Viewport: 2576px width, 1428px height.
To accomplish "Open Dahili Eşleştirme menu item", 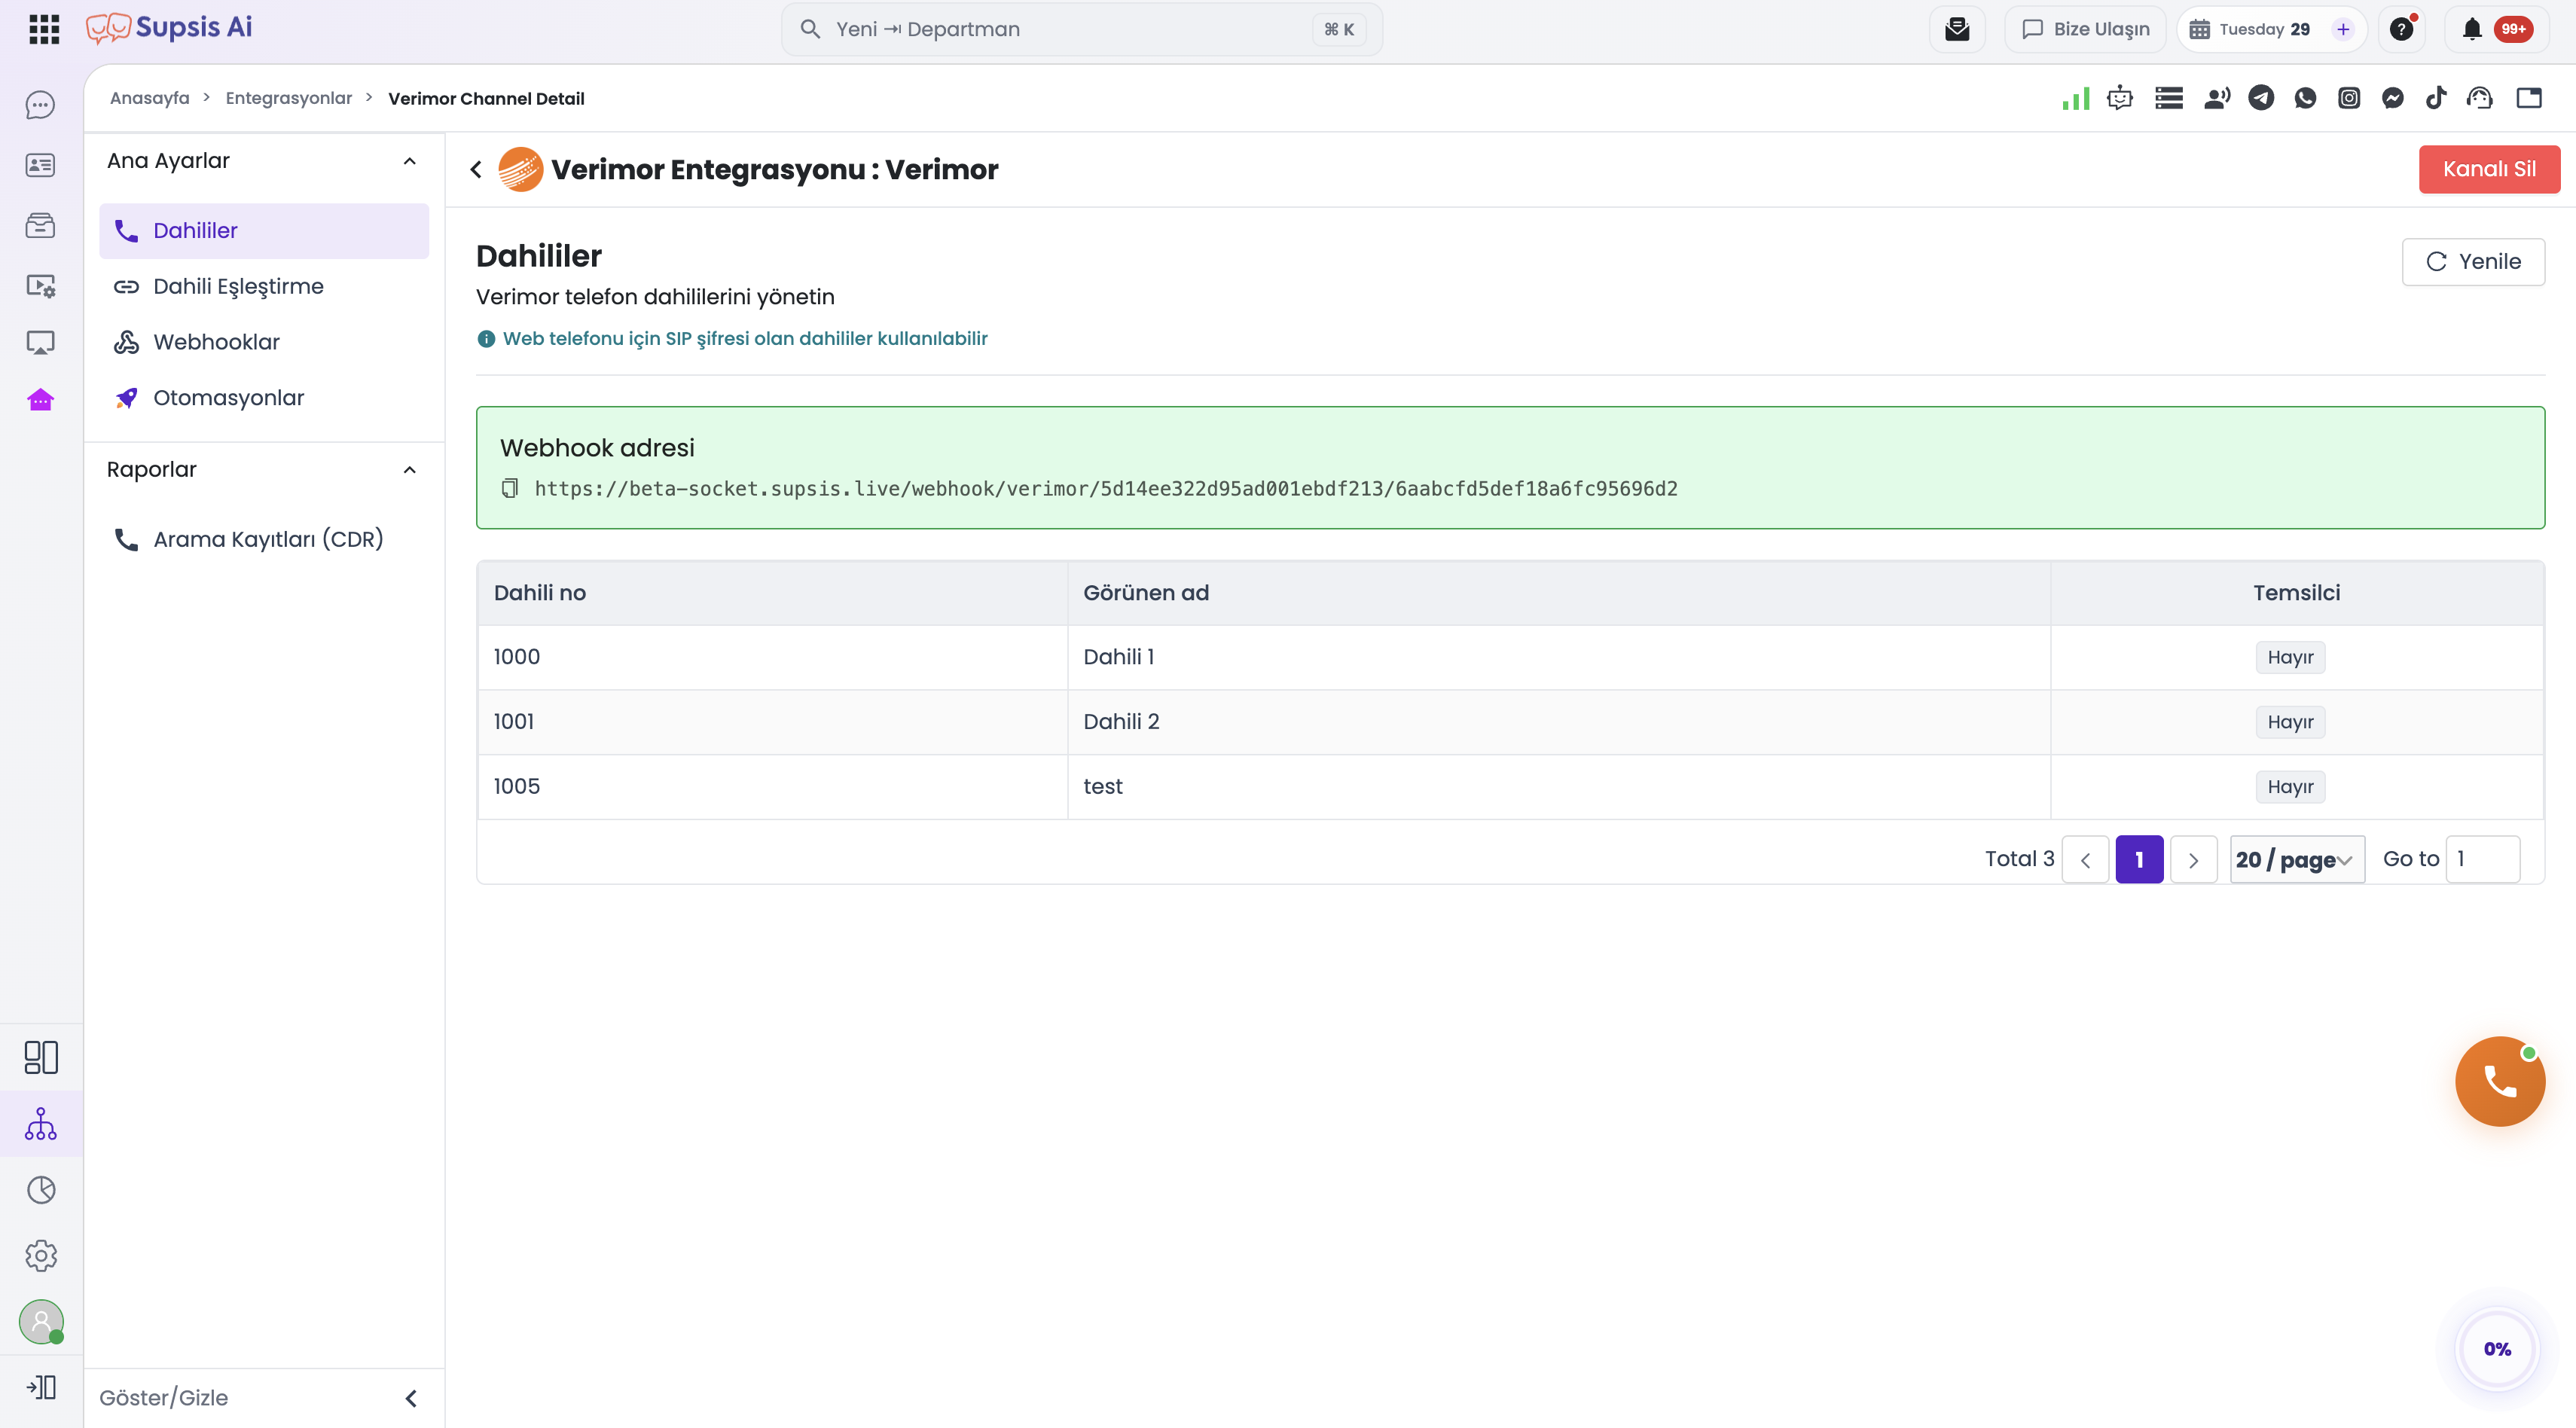I will tap(264, 287).
